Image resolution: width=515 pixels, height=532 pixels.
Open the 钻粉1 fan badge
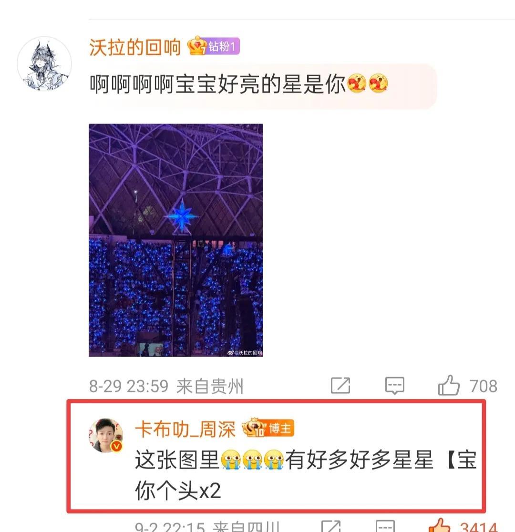click(x=214, y=46)
